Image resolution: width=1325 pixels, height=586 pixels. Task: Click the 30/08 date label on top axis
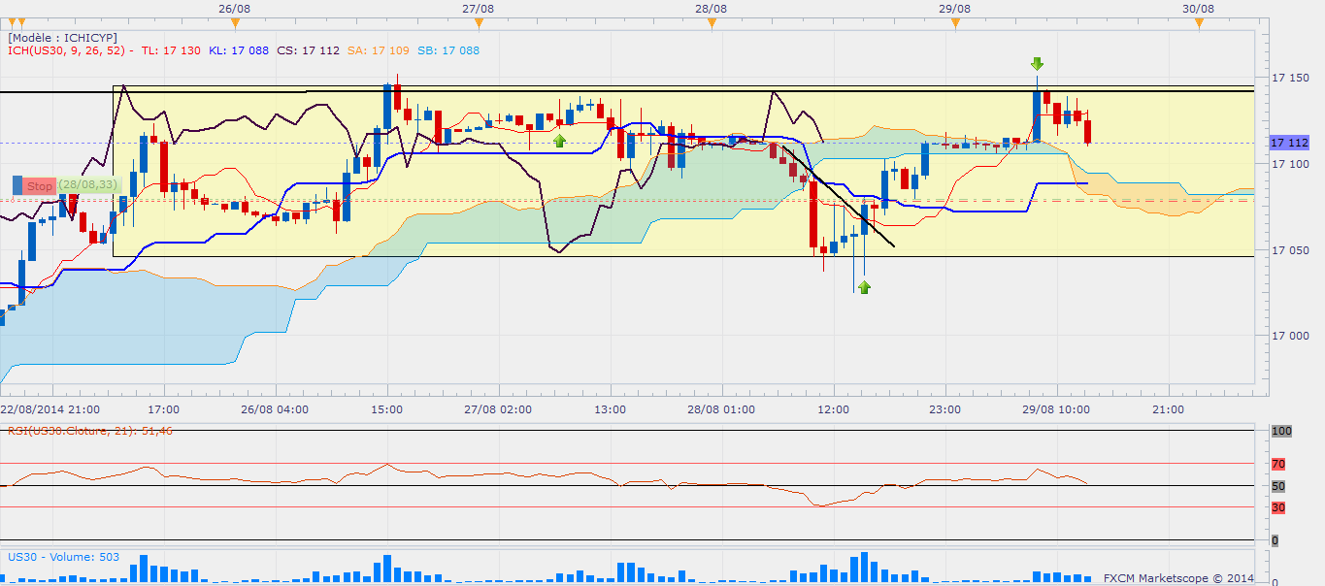coord(1199,8)
